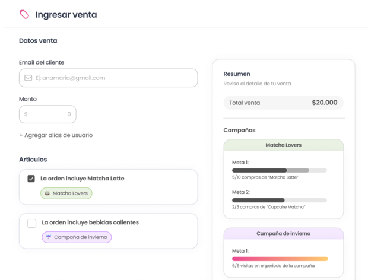The width and height of the screenshot is (368, 280).
Task: Uncheck the Matcha Latte order checkbox
Action: [31, 179]
